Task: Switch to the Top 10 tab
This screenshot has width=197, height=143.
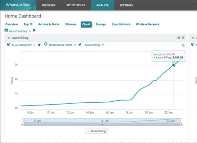Action: [28, 24]
